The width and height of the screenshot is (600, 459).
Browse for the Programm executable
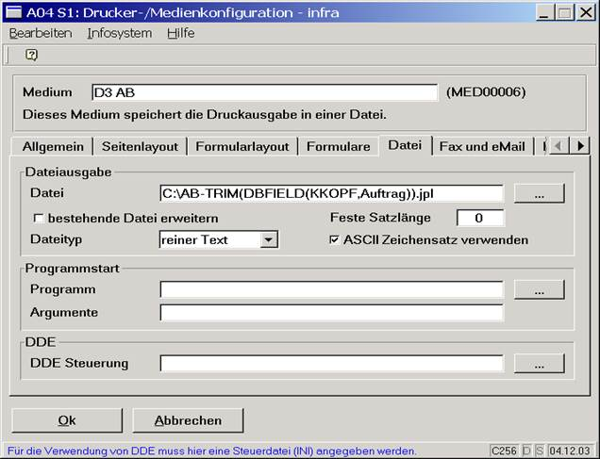point(539,289)
